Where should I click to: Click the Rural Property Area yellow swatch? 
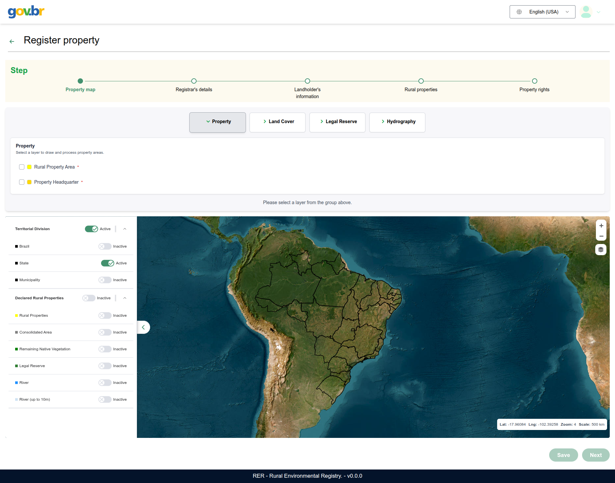tap(29, 167)
